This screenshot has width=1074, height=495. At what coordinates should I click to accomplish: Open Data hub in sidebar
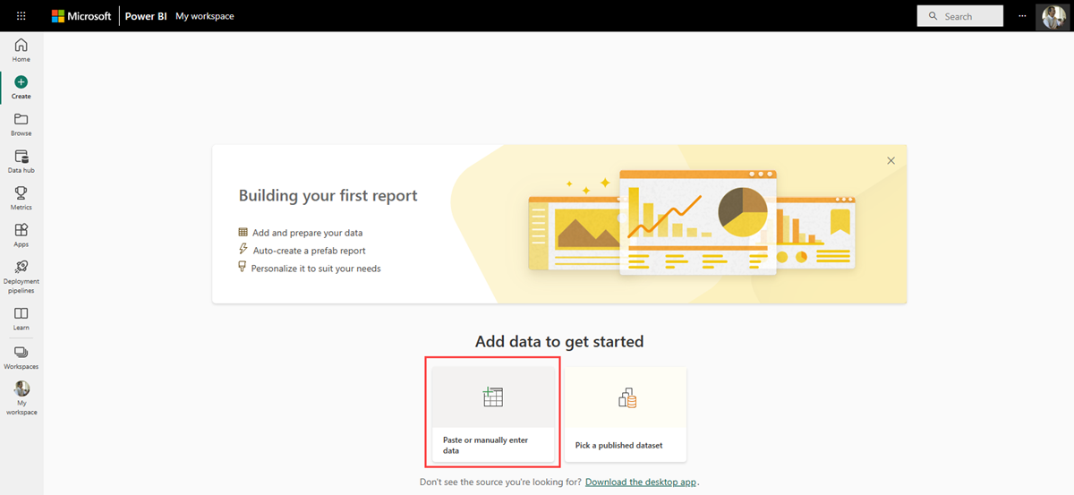coord(21,161)
